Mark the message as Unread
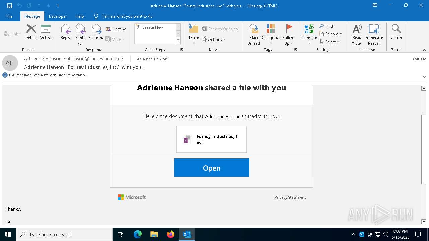Screen dimensions: 429x241 click(254, 34)
